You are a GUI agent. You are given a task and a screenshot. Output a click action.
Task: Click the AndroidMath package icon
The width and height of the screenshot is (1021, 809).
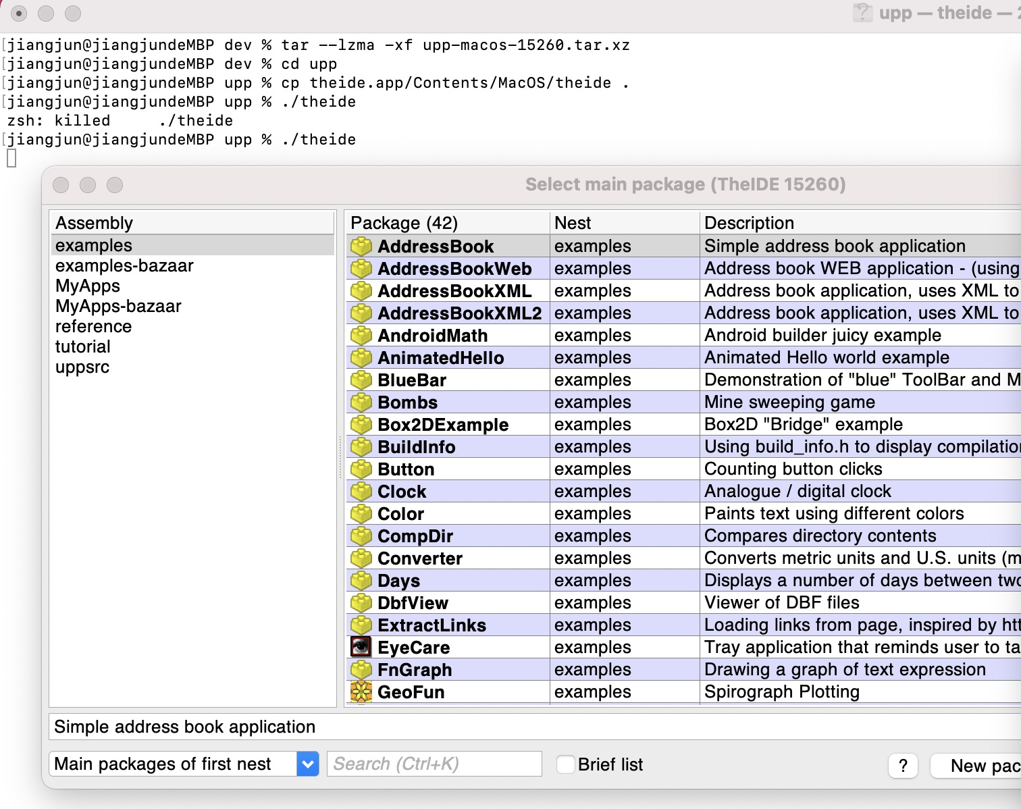pyautogui.click(x=361, y=336)
